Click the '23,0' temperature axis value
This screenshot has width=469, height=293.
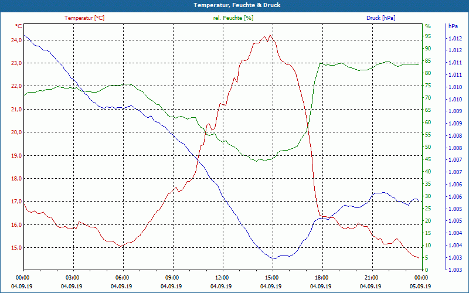16,63
